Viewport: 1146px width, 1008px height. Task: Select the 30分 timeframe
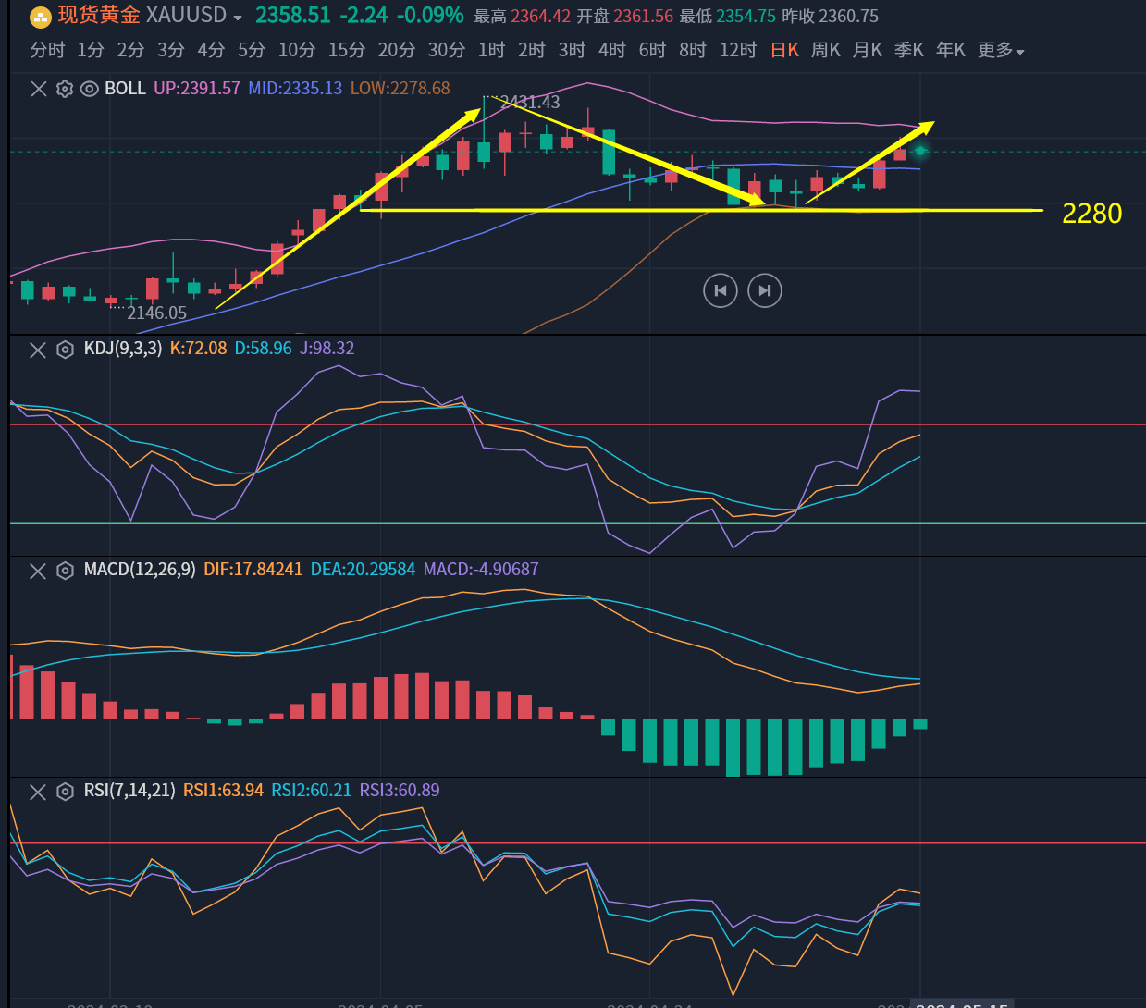[x=447, y=50]
